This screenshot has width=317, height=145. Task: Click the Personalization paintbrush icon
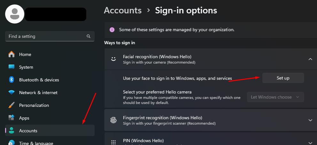[12, 105]
